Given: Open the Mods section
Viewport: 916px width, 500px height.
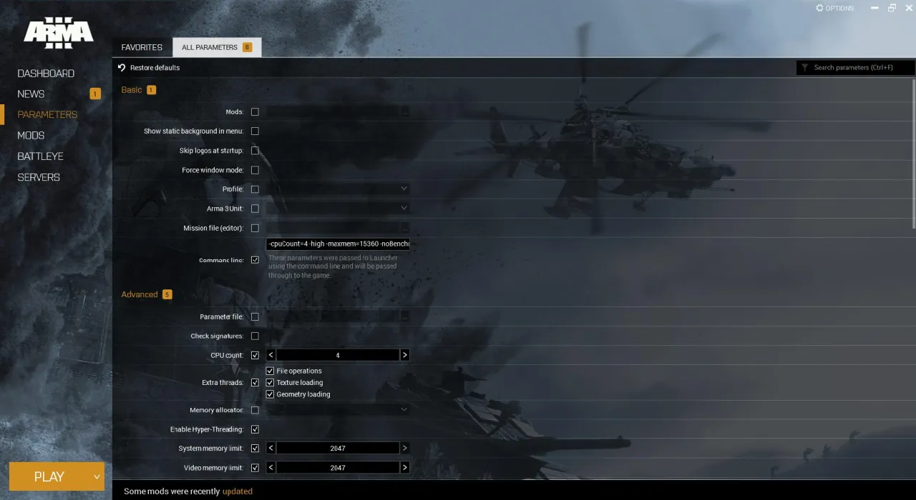Looking at the screenshot, I should coord(31,135).
